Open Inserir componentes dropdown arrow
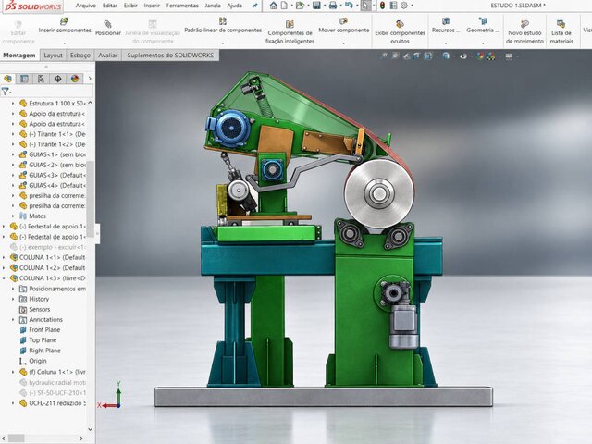Viewport: 592px width, 444px height. point(65,43)
